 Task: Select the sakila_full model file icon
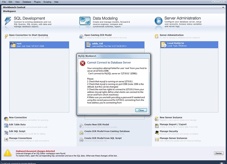coord(88,45)
